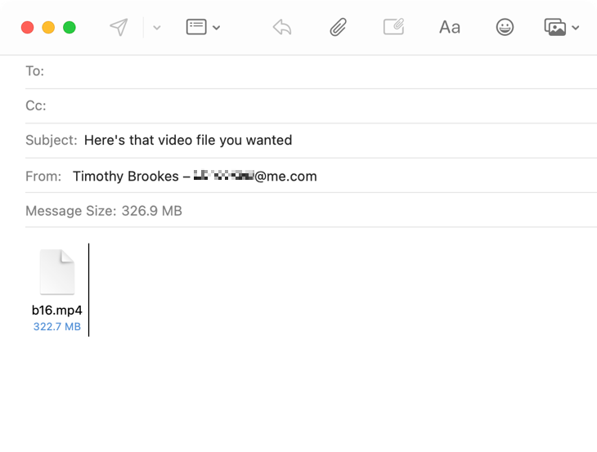Expand the header fields dropdown chevron
Screen dimensions: 597x452
(217, 28)
